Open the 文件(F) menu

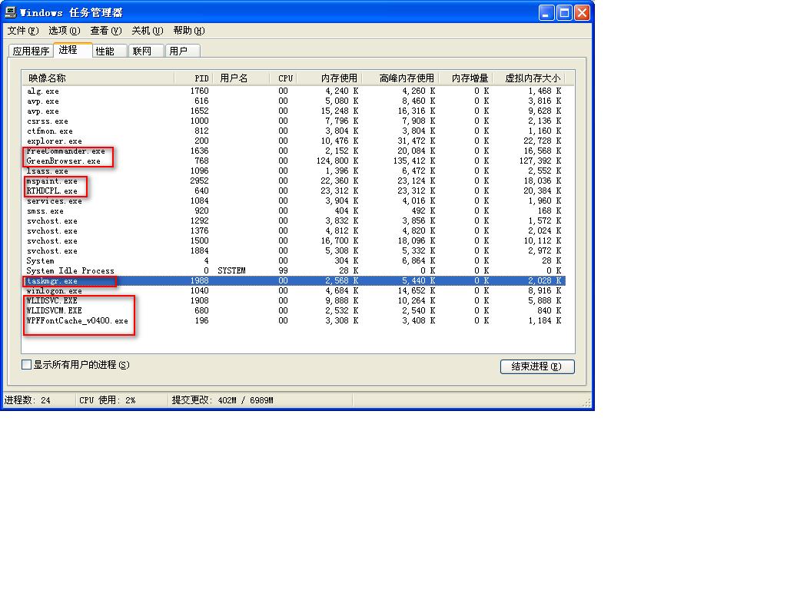coord(22,31)
